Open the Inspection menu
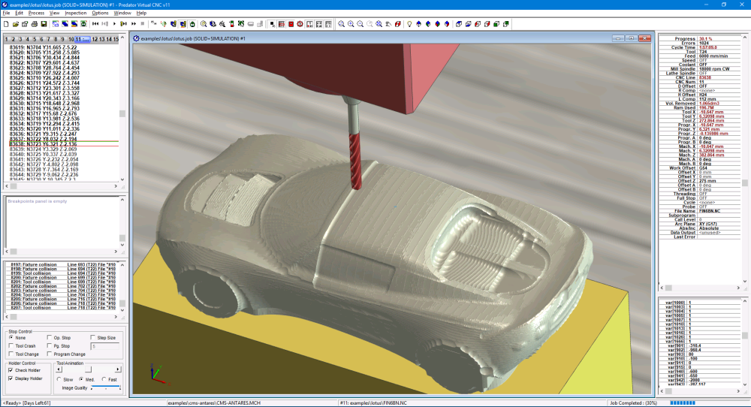The height and width of the screenshot is (407, 751). [x=75, y=13]
